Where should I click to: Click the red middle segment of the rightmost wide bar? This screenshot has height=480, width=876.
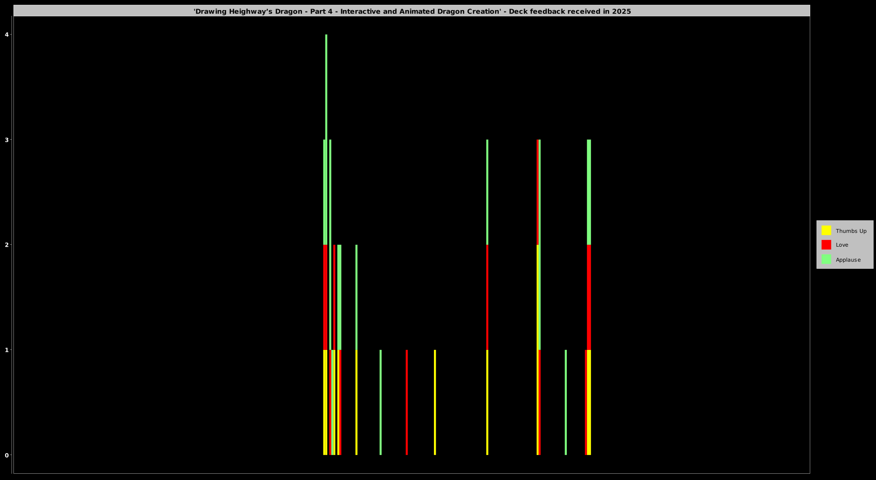coord(589,298)
